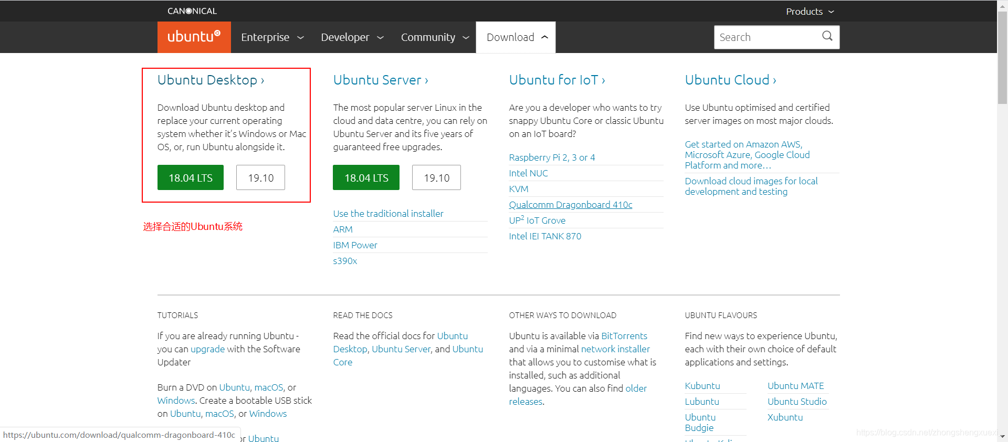Viewport: 1008px width, 442px height.
Task: Collapse the Download menu
Action: click(x=516, y=37)
